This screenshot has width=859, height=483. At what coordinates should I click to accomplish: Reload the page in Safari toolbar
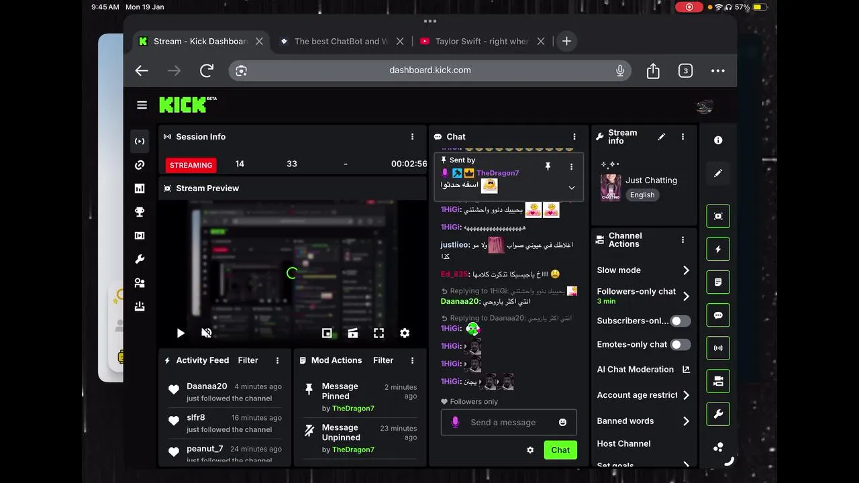click(207, 70)
